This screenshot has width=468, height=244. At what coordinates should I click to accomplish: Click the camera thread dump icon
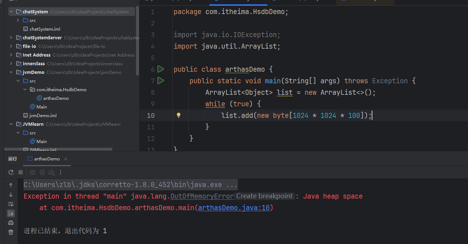tap(32, 173)
